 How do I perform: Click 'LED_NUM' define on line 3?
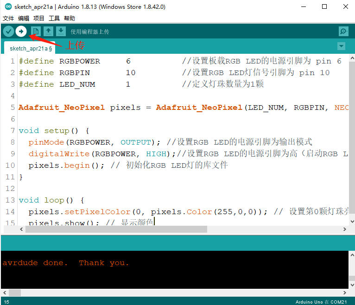click(x=77, y=84)
